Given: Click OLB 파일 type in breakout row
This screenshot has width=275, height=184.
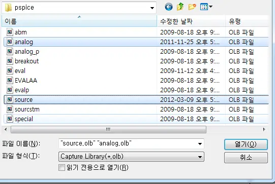Looking at the screenshot, I should coord(241,61).
